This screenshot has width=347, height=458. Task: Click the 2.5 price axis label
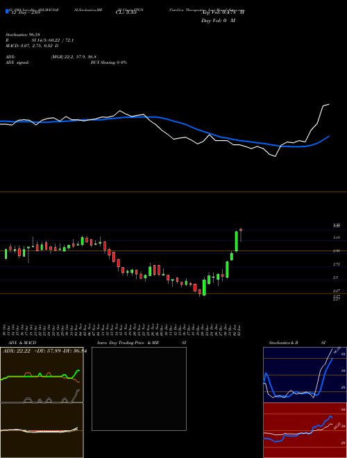[336, 278]
